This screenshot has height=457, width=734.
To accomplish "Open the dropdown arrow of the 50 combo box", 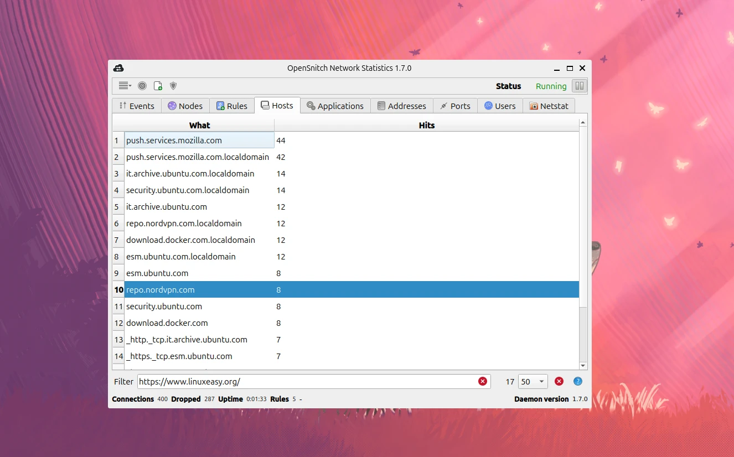I will [x=541, y=381].
